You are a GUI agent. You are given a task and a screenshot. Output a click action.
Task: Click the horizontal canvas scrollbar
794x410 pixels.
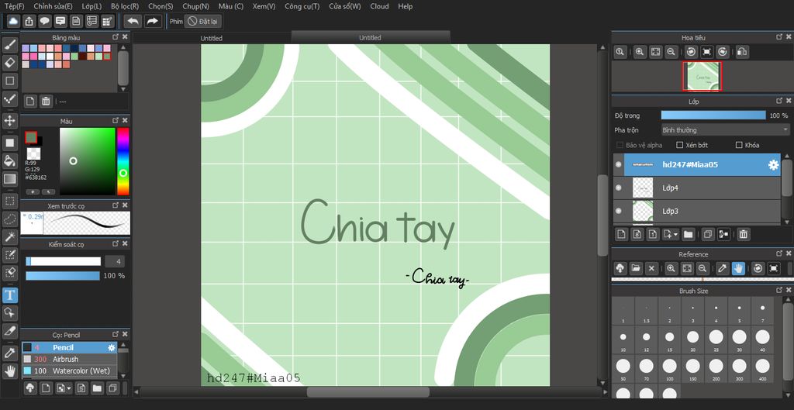point(368,391)
